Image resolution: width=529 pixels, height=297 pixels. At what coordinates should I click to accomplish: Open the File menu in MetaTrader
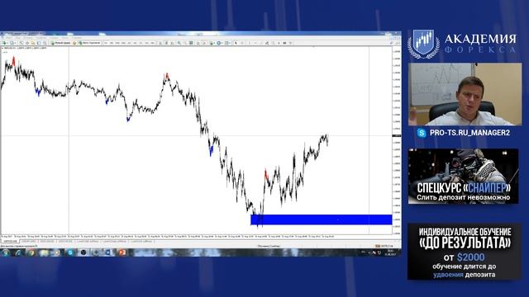(x=8, y=38)
